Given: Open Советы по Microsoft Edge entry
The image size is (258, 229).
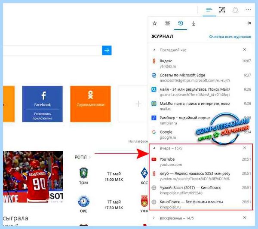Looking at the screenshot, I should tap(201, 78).
